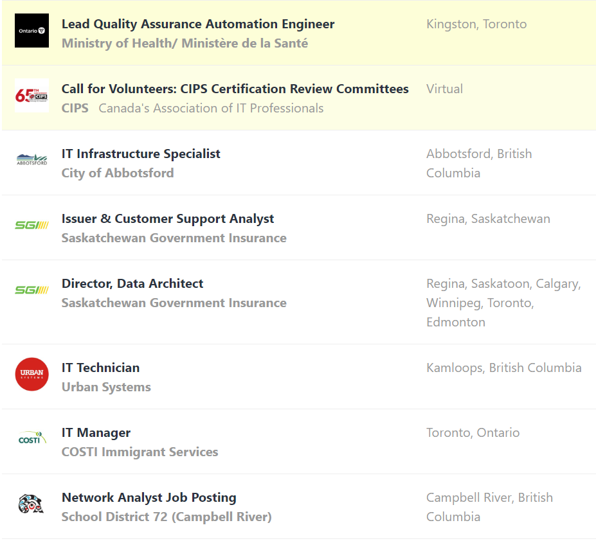Click Canada's Association of IT Professionals text

click(x=211, y=109)
